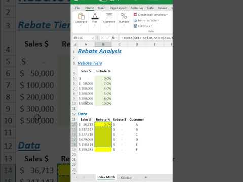
Task: Switch to the Page Layout ribbon tab
Action: tap(118, 8)
